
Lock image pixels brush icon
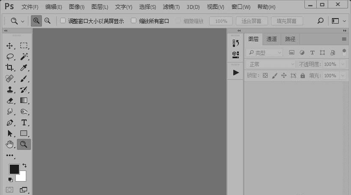274,76
